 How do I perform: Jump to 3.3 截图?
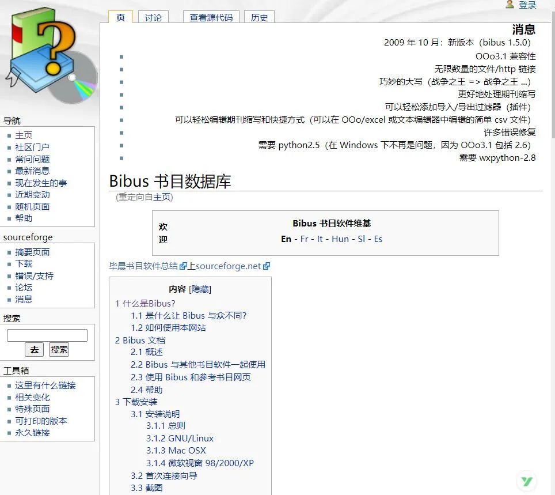click(x=147, y=488)
